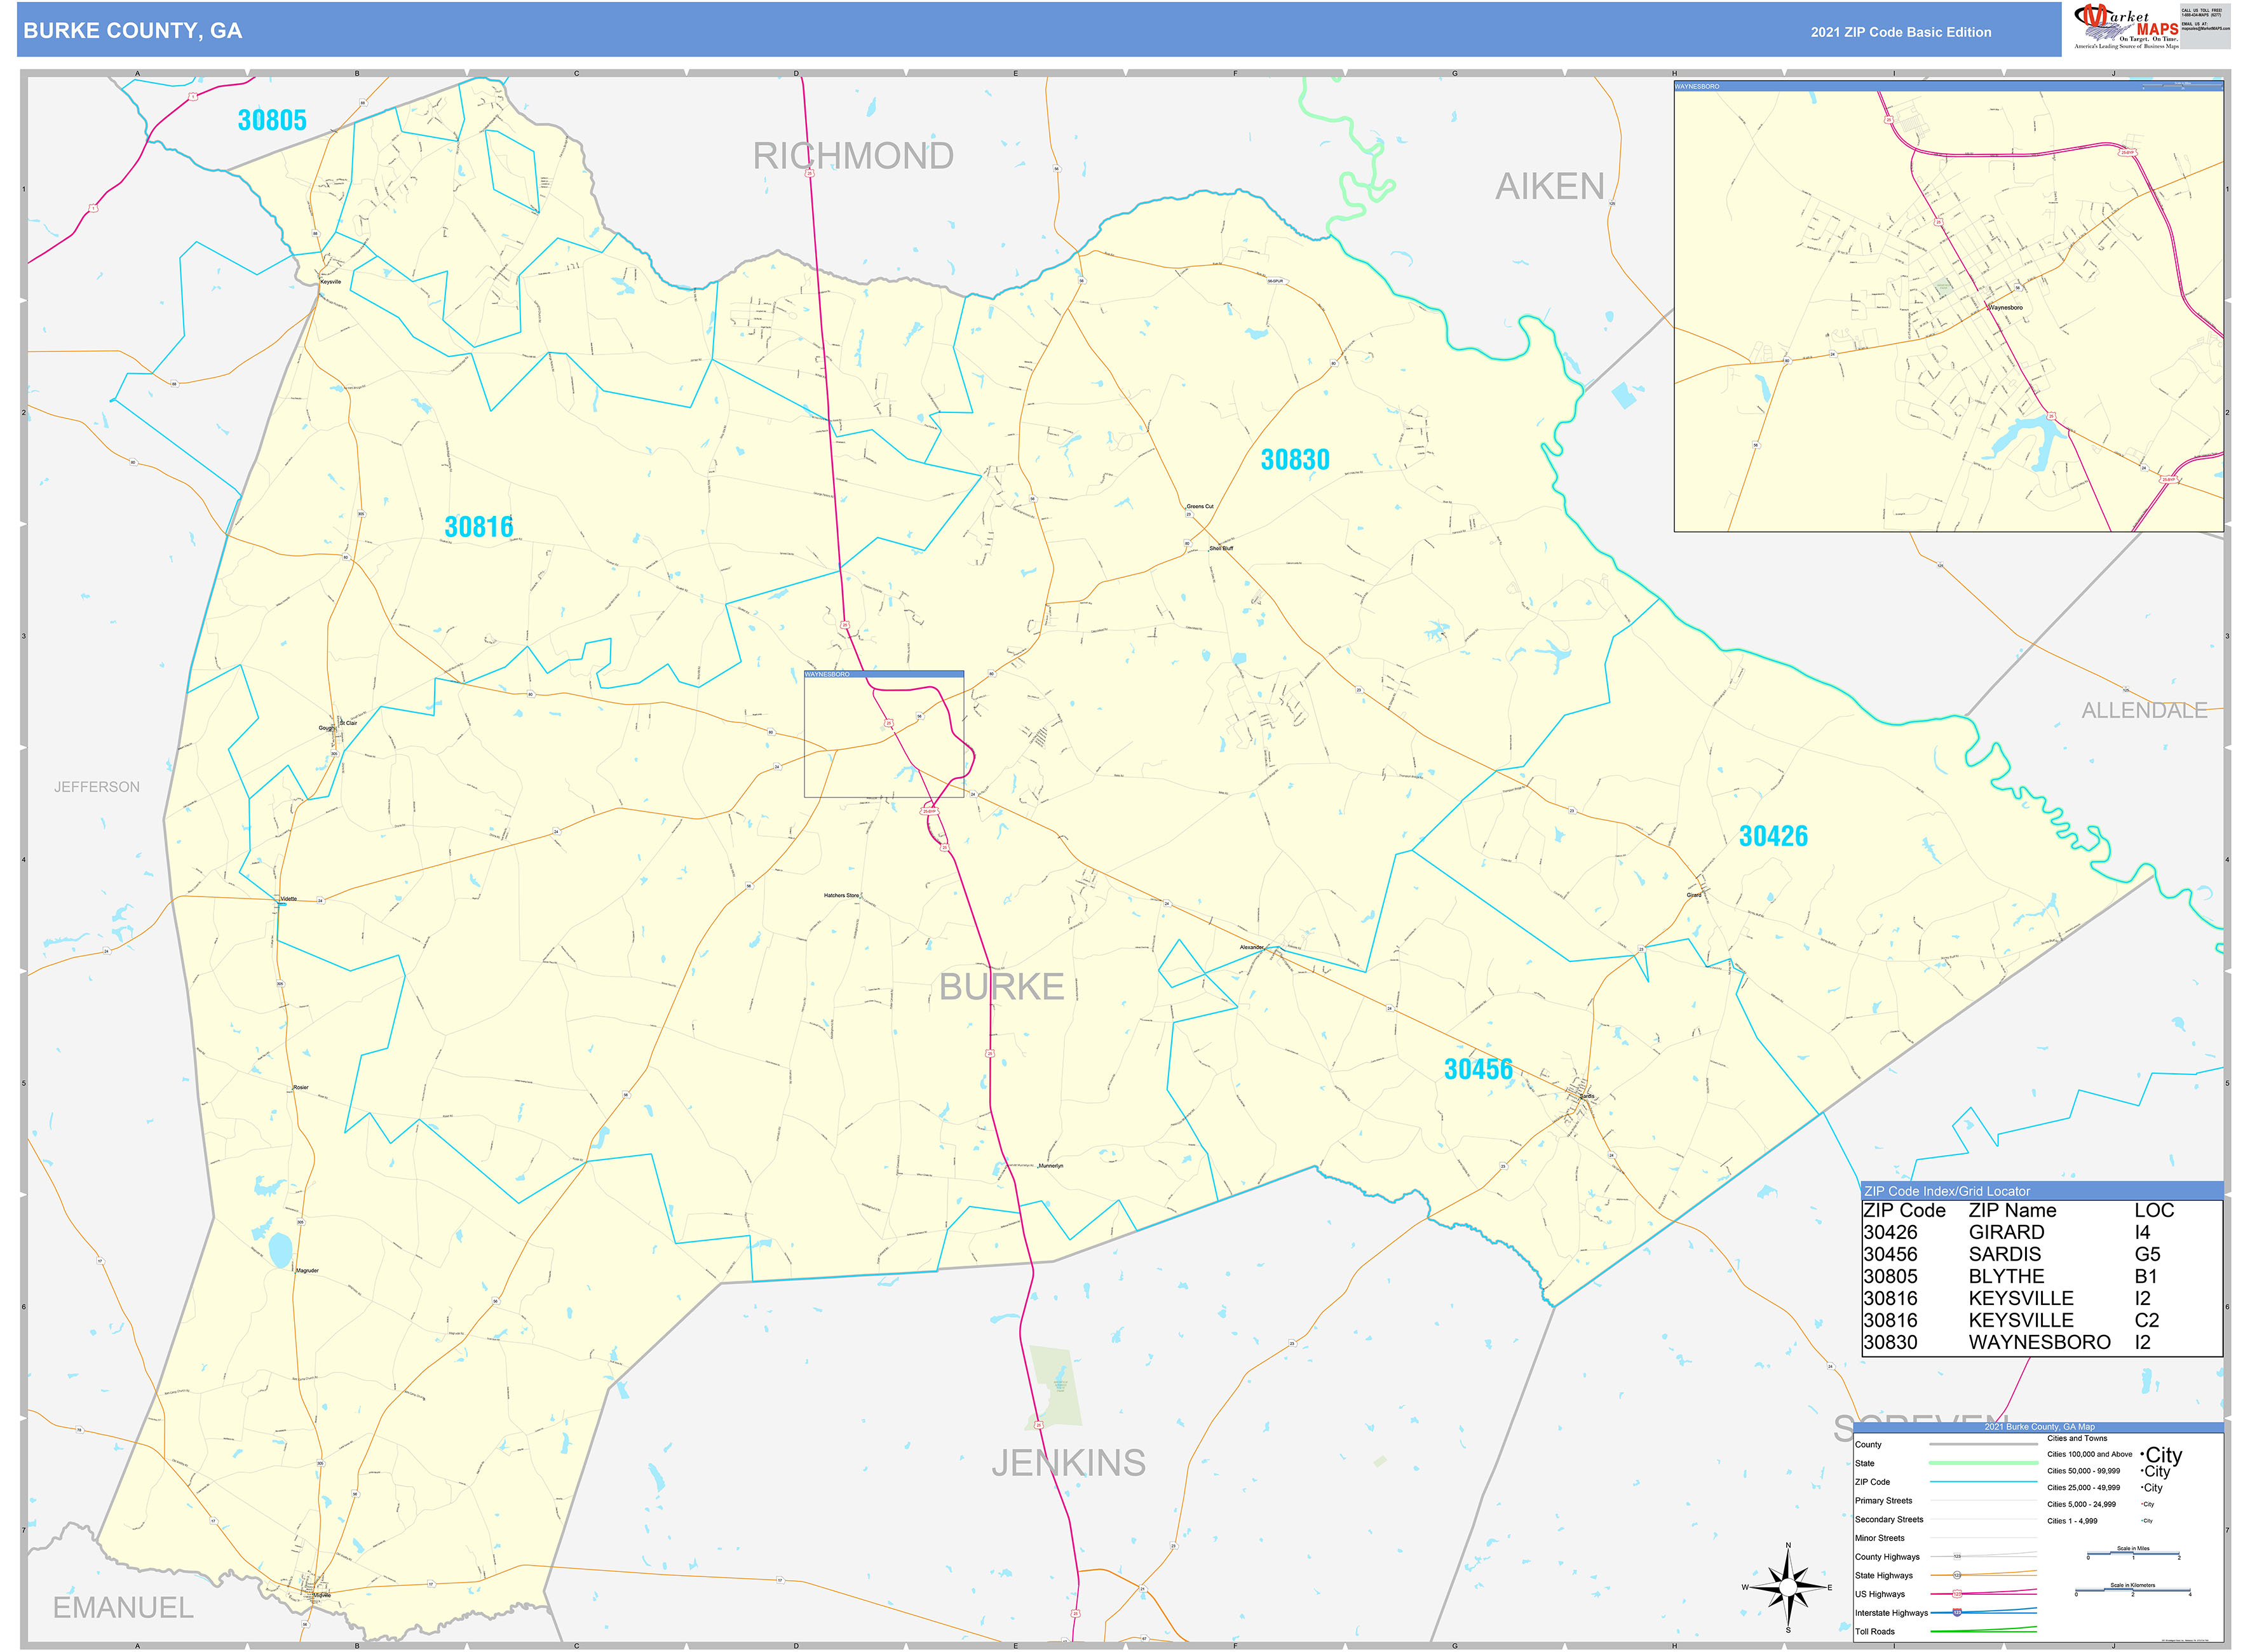Click the Keysville town label

331,282
